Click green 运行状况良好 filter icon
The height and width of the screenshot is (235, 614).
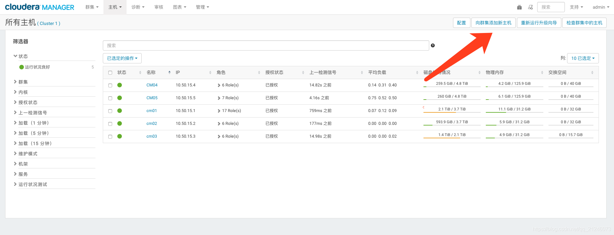coord(22,67)
